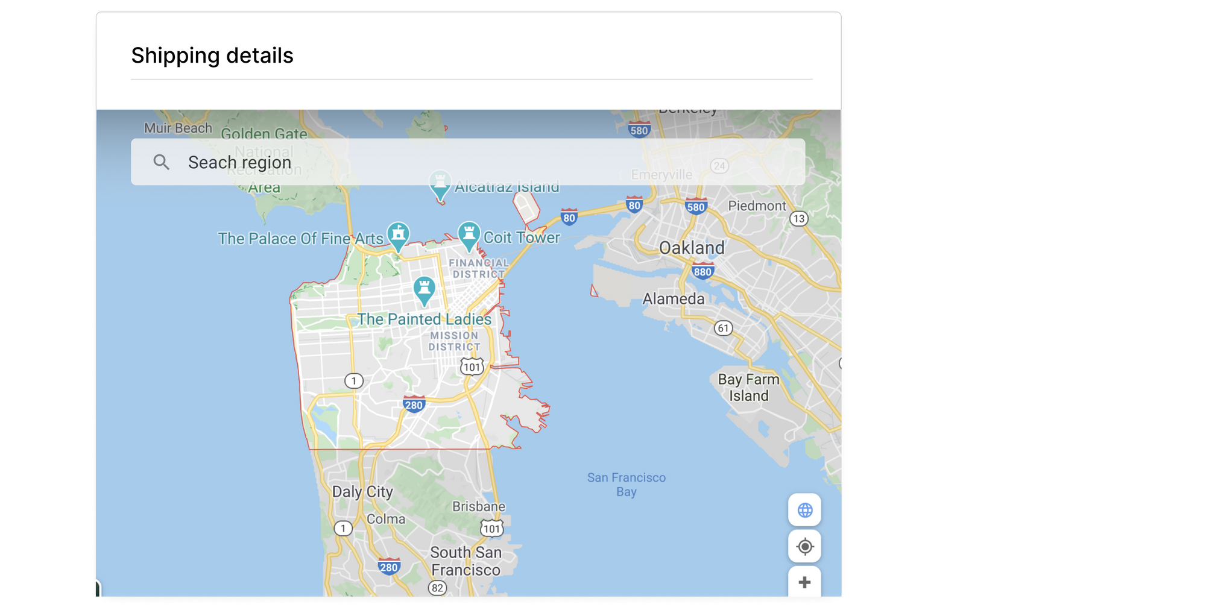Image resolution: width=1206 pixels, height=607 pixels.
Task: Select The Painted Ladies landmark pin
Action: 425,291
